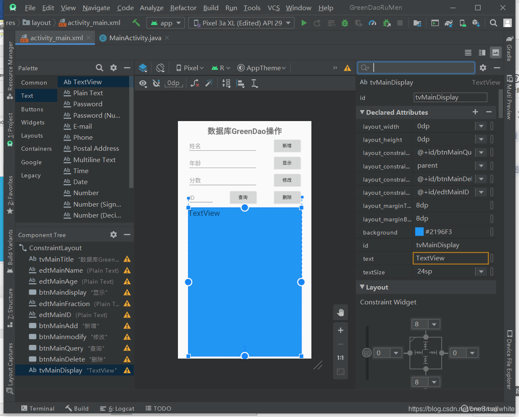Open the Navigate menu
The image size is (519, 417).
96,8
